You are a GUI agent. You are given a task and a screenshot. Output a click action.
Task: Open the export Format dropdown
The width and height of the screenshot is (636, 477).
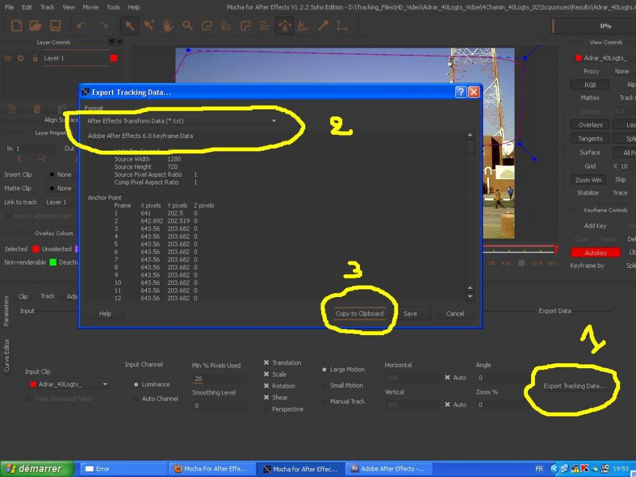click(182, 121)
